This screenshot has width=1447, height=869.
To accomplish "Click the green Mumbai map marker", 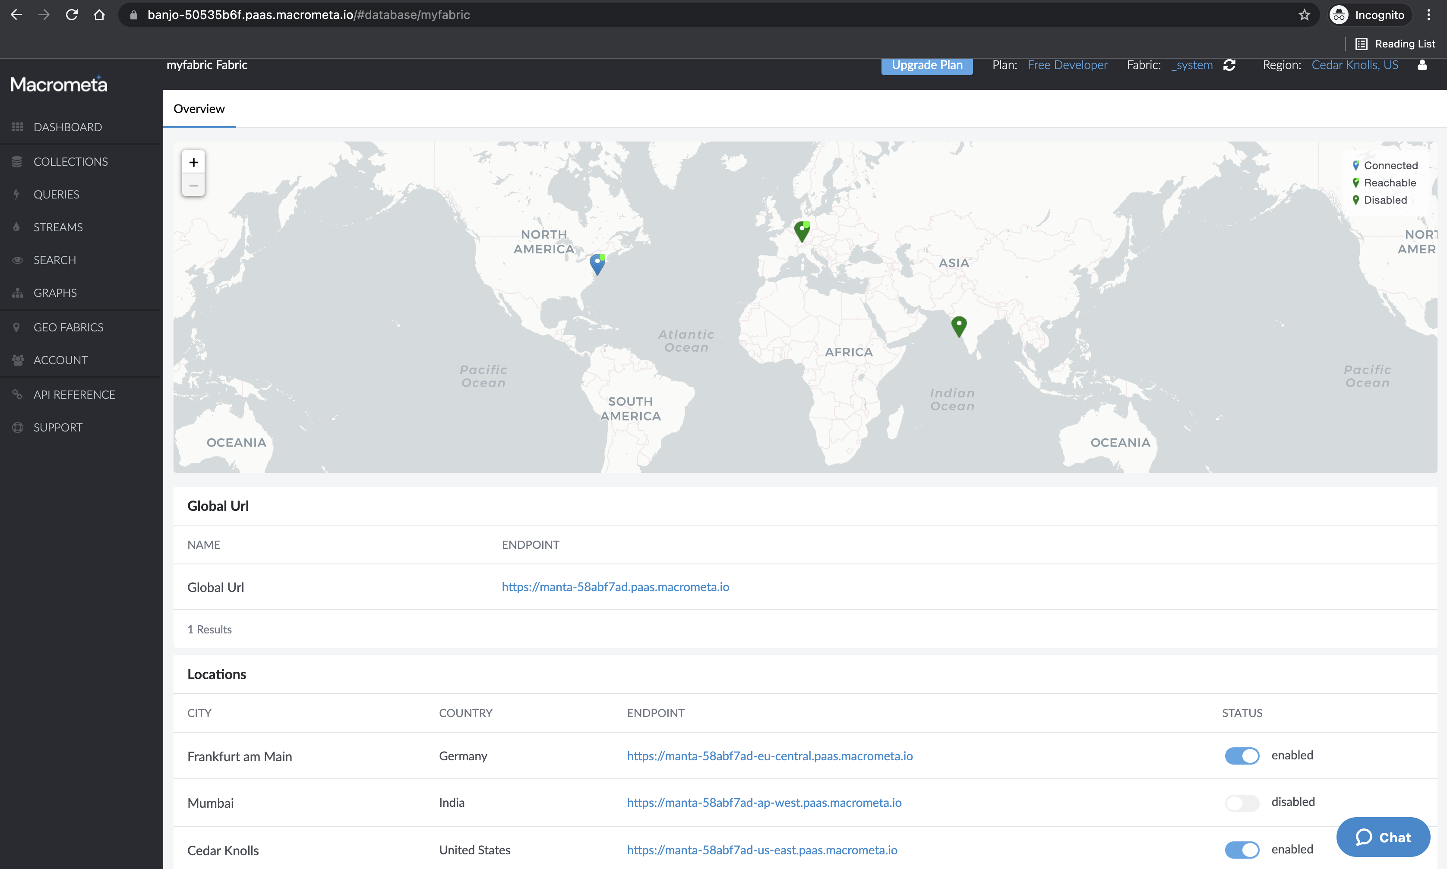I will click(x=958, y=327).
